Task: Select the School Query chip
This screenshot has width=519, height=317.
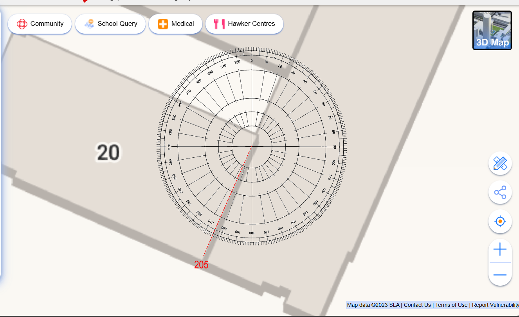Action: point(110,24)
